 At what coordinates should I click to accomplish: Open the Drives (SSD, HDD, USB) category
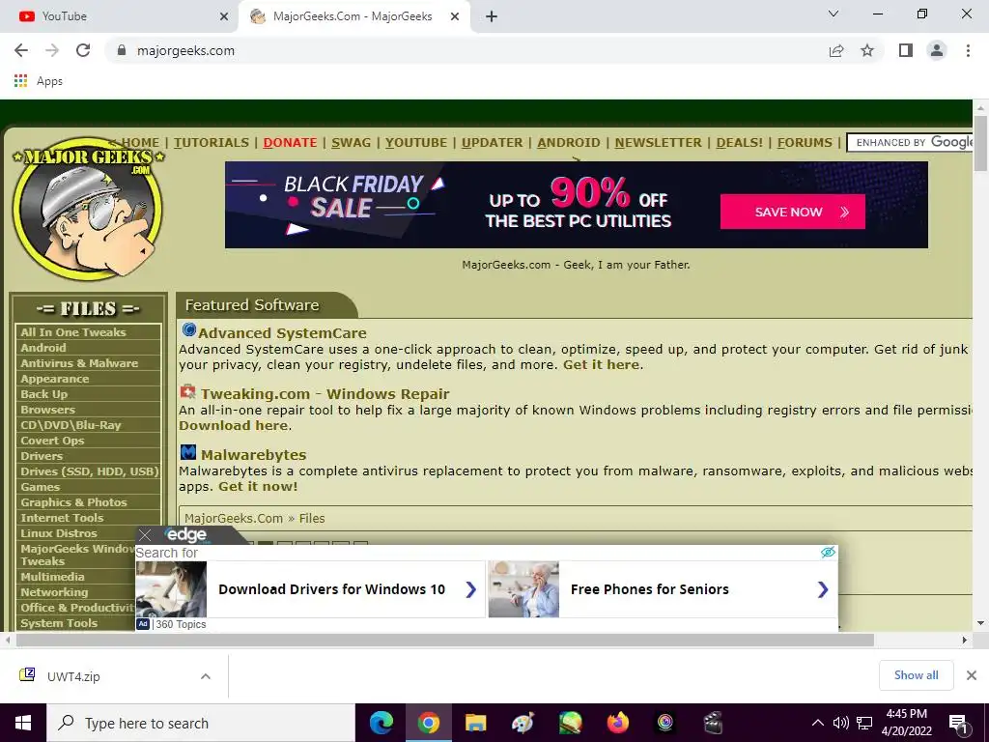(88, 471)
